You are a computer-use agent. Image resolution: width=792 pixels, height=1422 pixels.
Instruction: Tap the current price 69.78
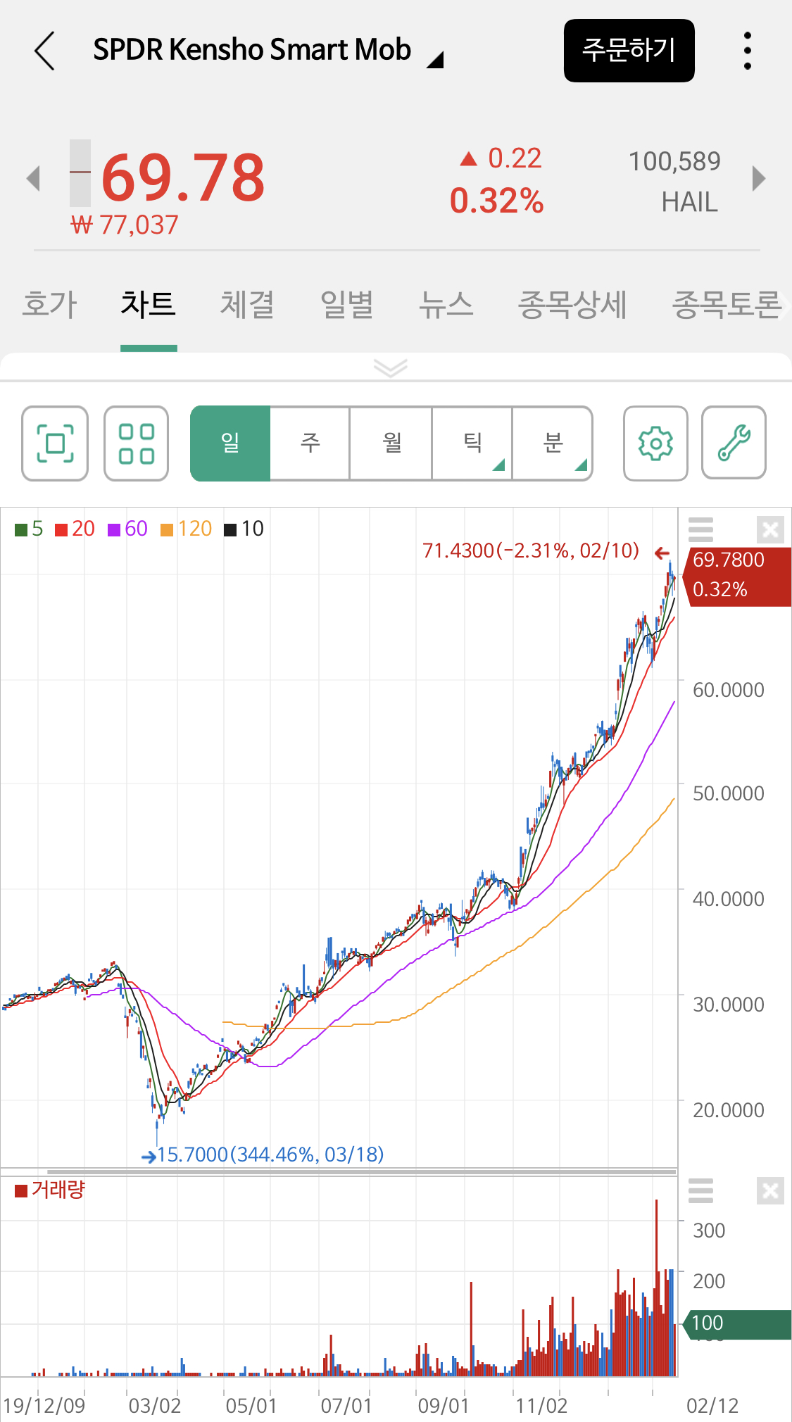pyautogui.click(x=183, y=177)
